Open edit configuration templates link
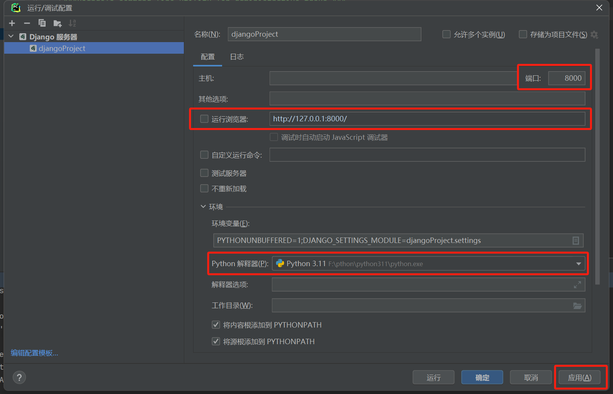613x394 pixels. (34, 353)
